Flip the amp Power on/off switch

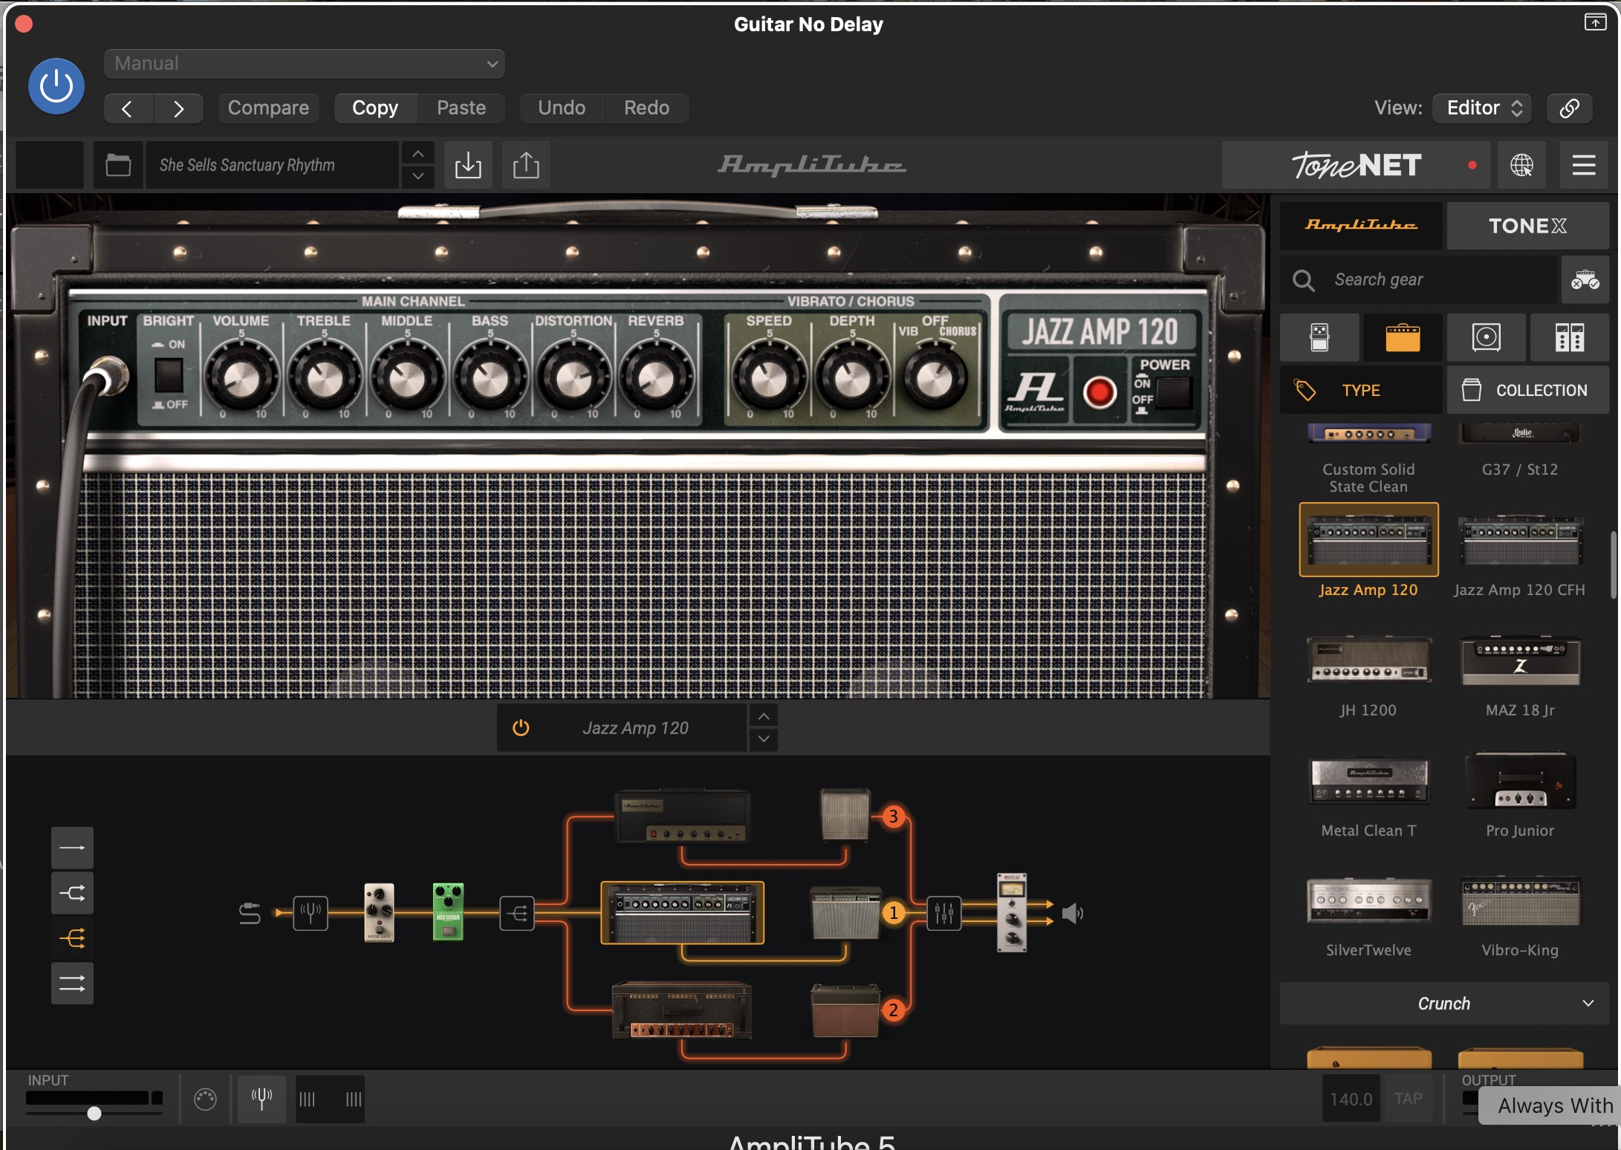coord(1173,392)
